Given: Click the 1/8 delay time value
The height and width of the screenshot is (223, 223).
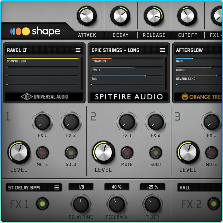Looking at the screenshot, I should pos(81,187).
